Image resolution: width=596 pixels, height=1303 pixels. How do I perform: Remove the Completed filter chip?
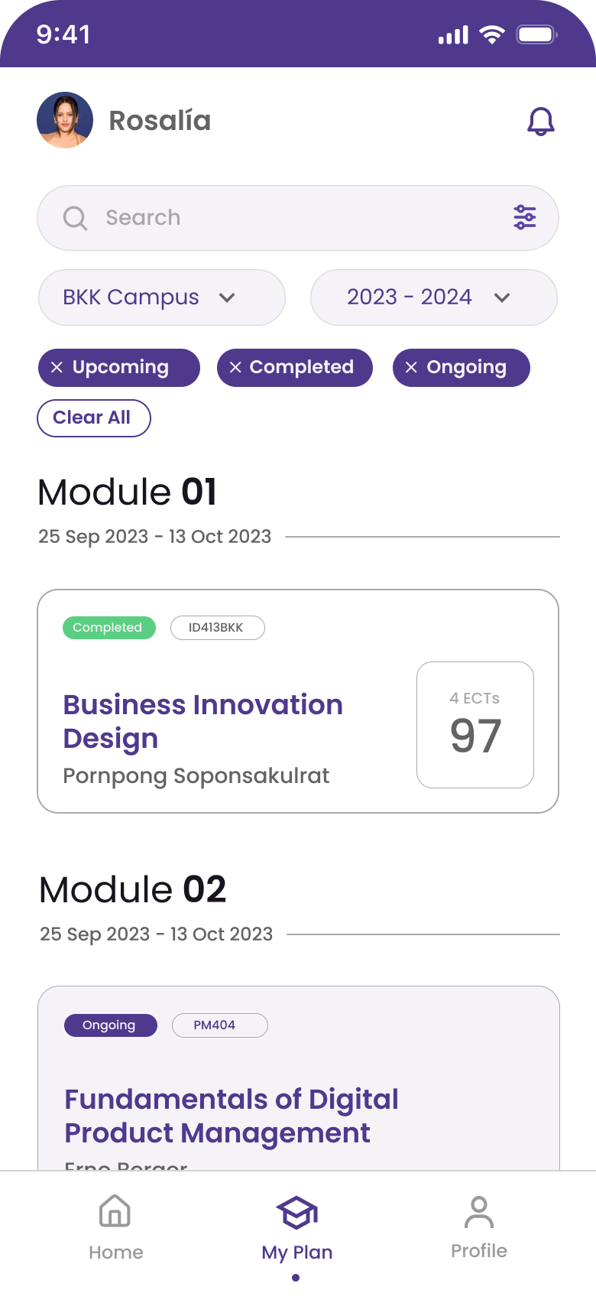(235, 367)
